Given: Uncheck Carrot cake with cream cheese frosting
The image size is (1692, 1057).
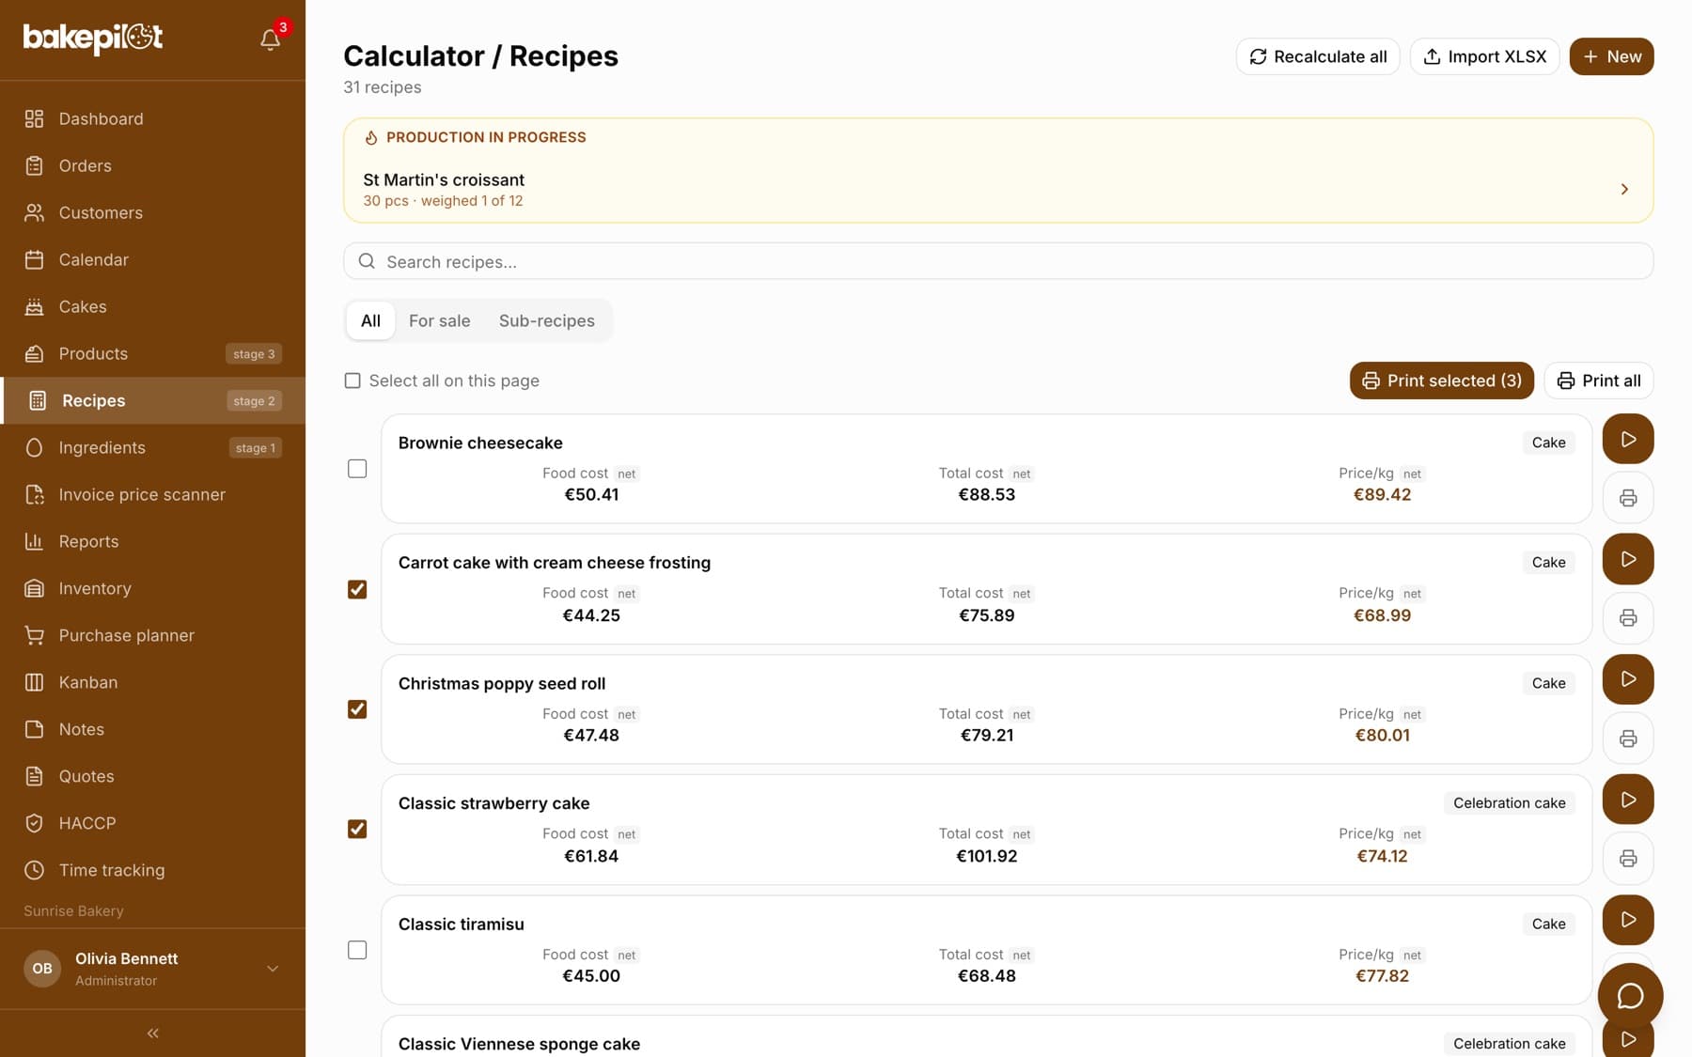Looking at the screenshot, I should point(357,589).
